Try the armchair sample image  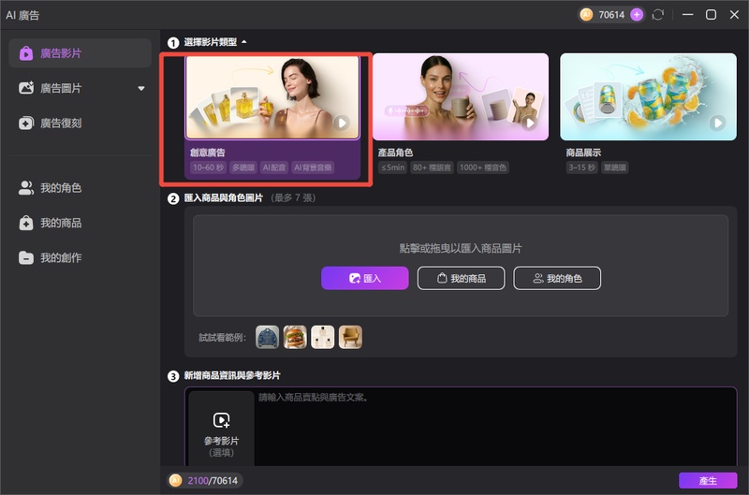[x=350, y=338]
